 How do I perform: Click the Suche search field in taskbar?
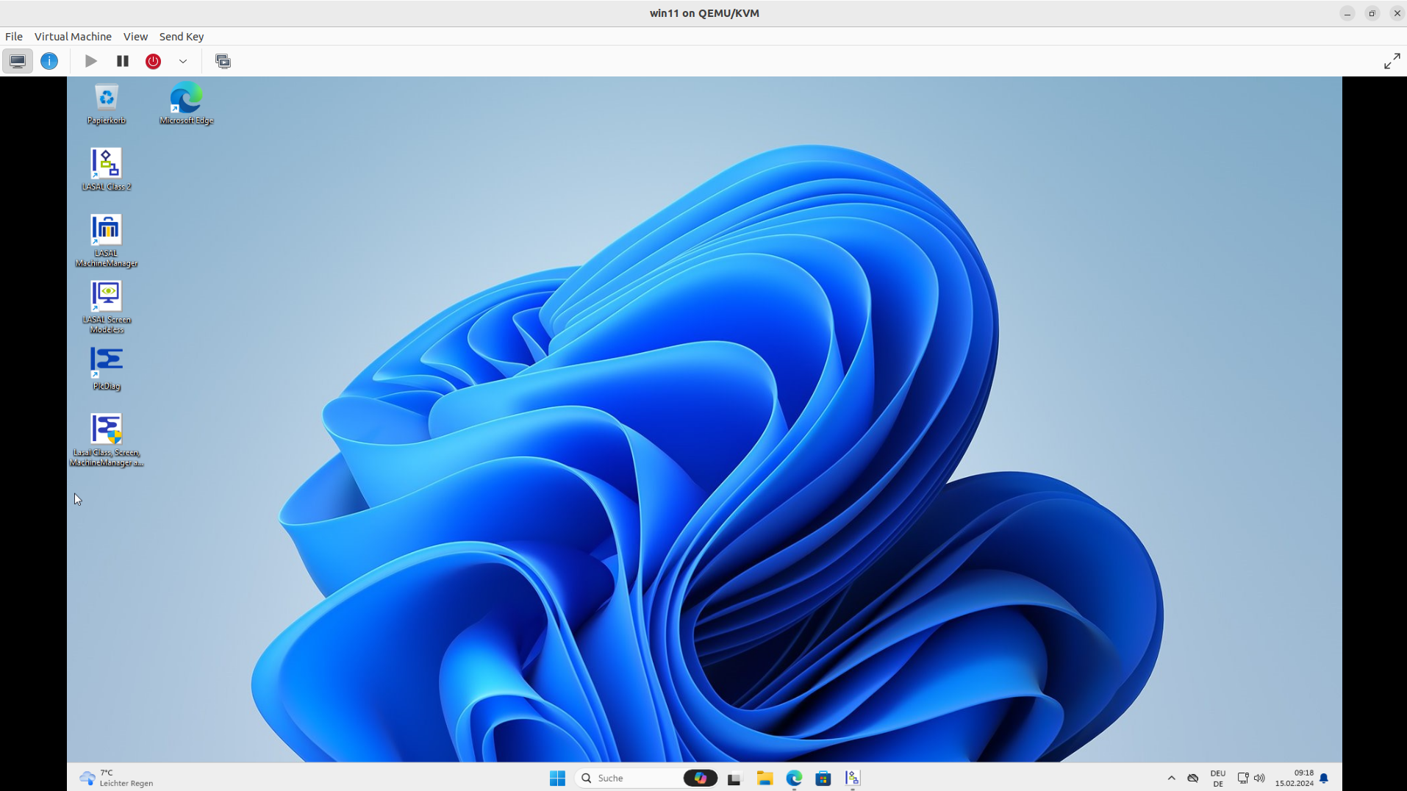pos(629,778)
